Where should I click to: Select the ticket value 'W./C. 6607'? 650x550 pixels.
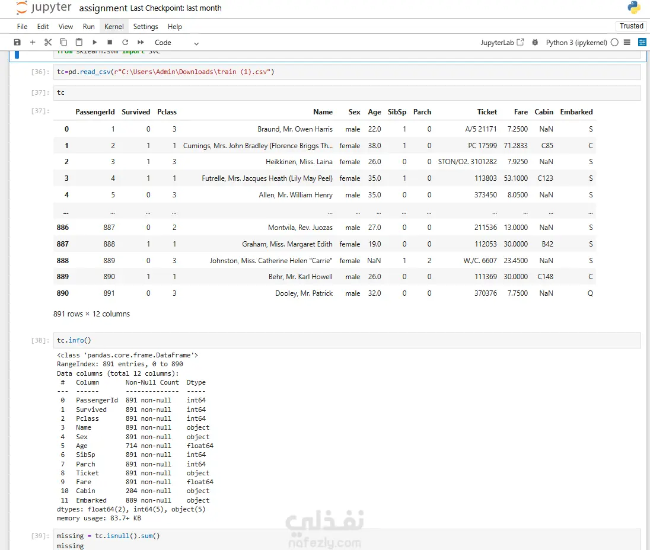(x=480, y=261)
